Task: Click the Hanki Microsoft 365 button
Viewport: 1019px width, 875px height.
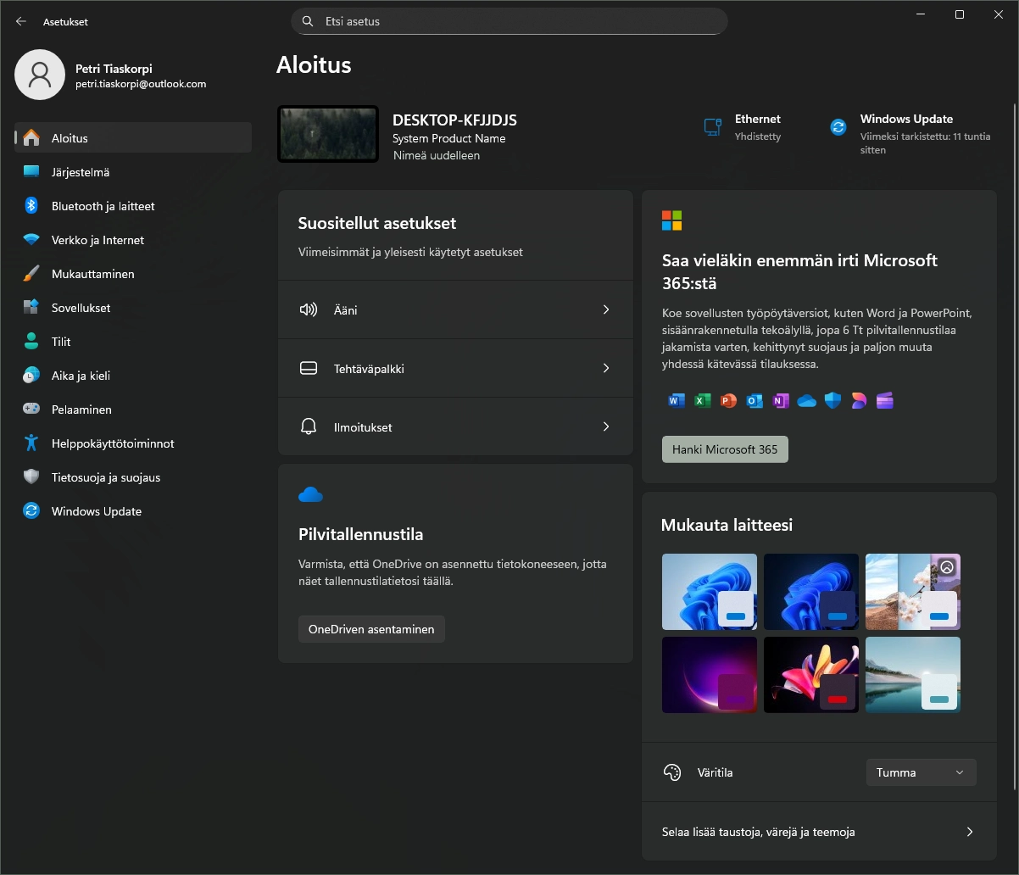Action: (x=725, y=449)
